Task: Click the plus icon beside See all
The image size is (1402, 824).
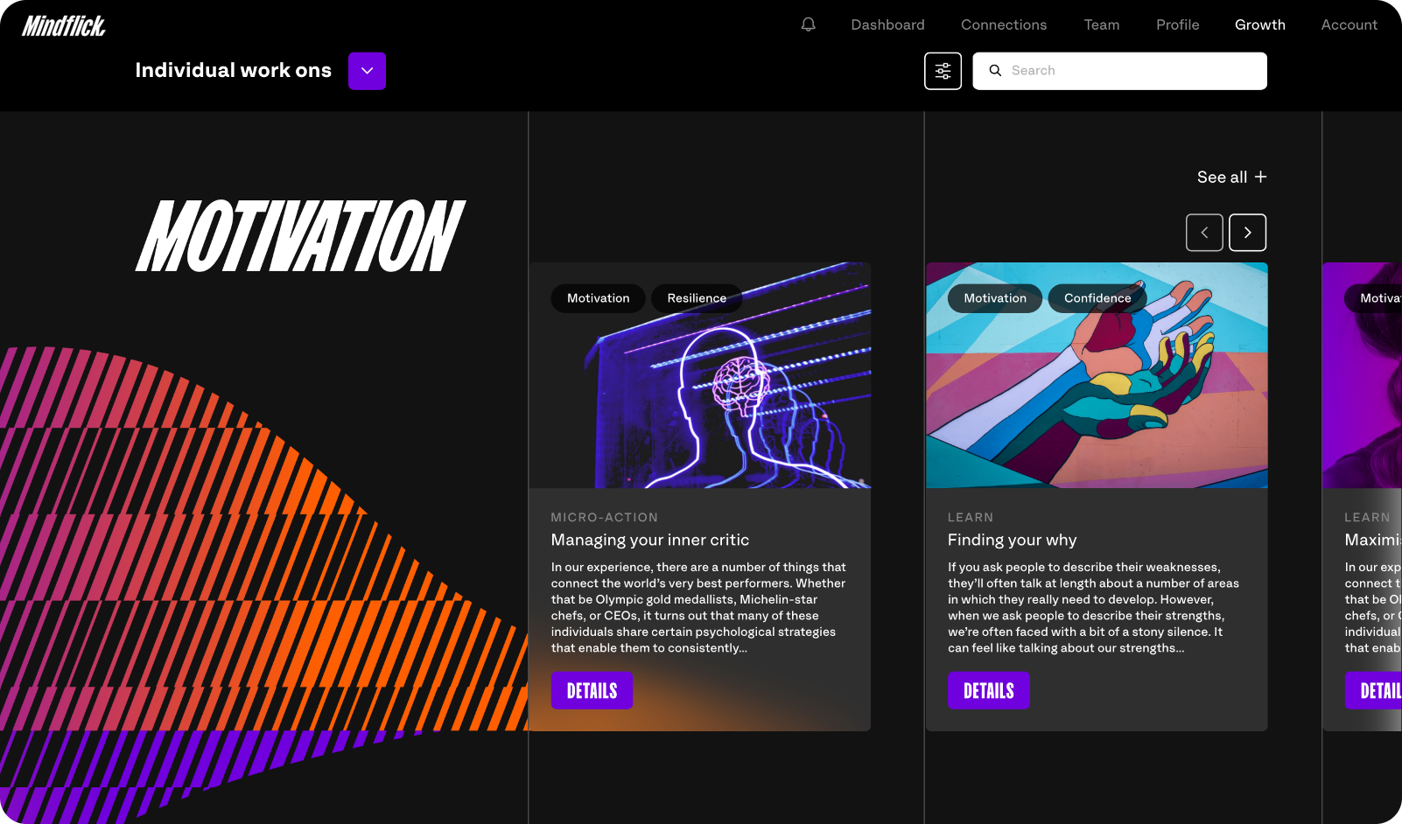Action: pos(1260,177)
